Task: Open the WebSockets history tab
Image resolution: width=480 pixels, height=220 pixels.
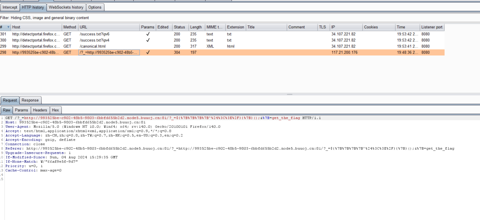Action: click(x=66, y=7)
